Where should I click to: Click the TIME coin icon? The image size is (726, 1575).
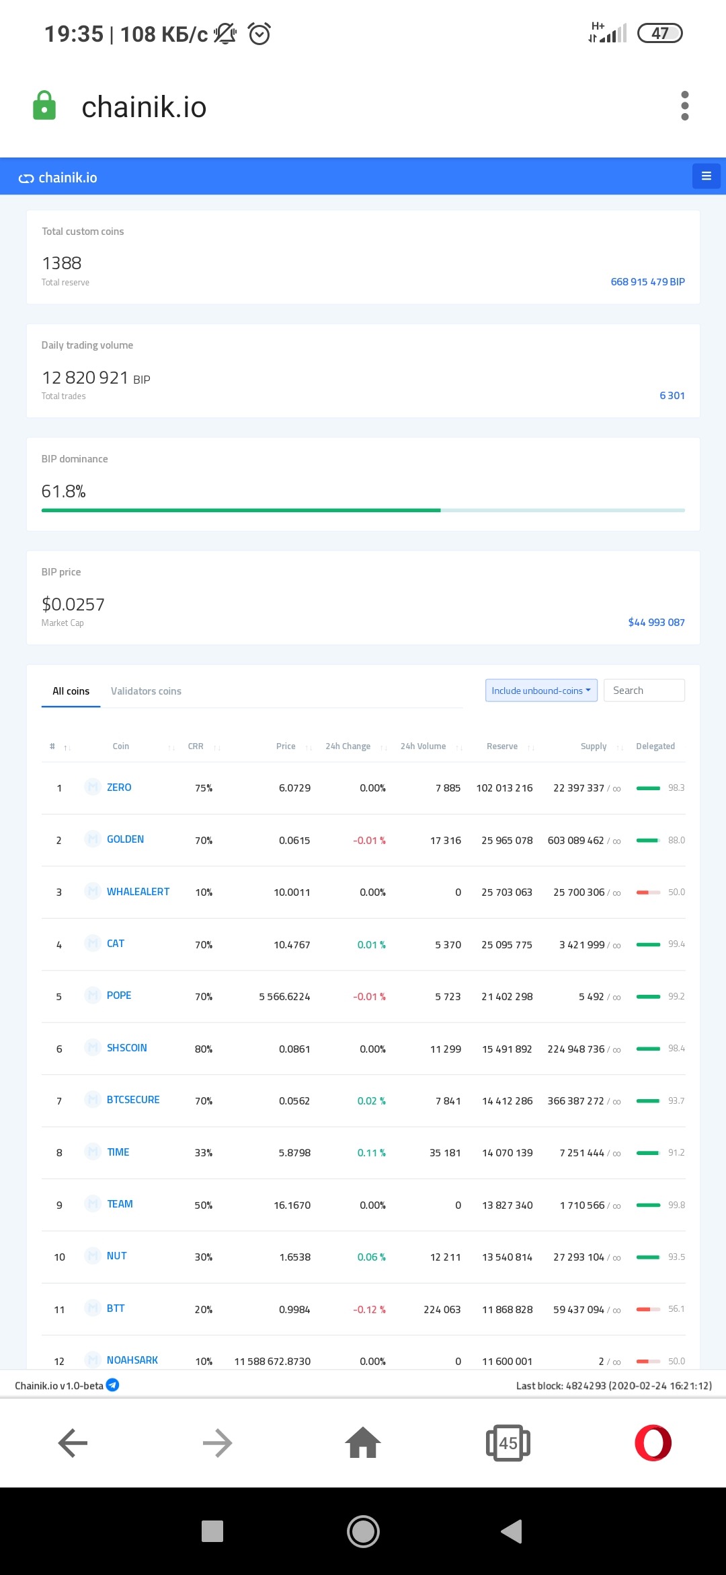(x=93, y=1152)
